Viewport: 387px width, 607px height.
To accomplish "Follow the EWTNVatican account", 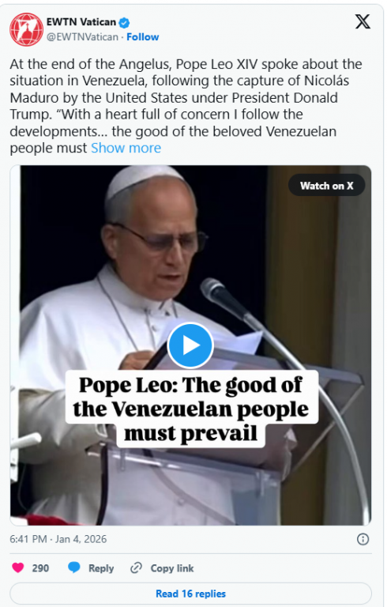I will (x=142, y=37).
